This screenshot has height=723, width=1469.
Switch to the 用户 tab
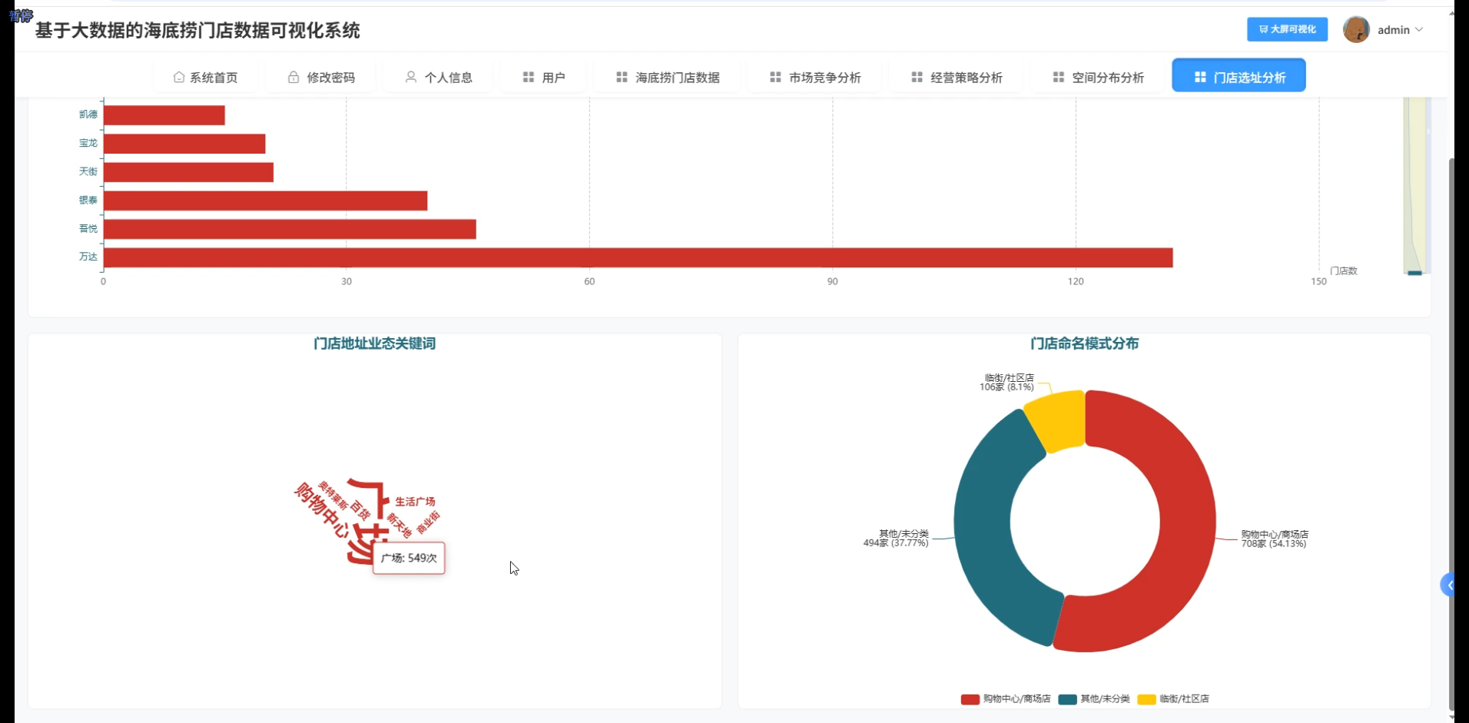tap(544, 77)
